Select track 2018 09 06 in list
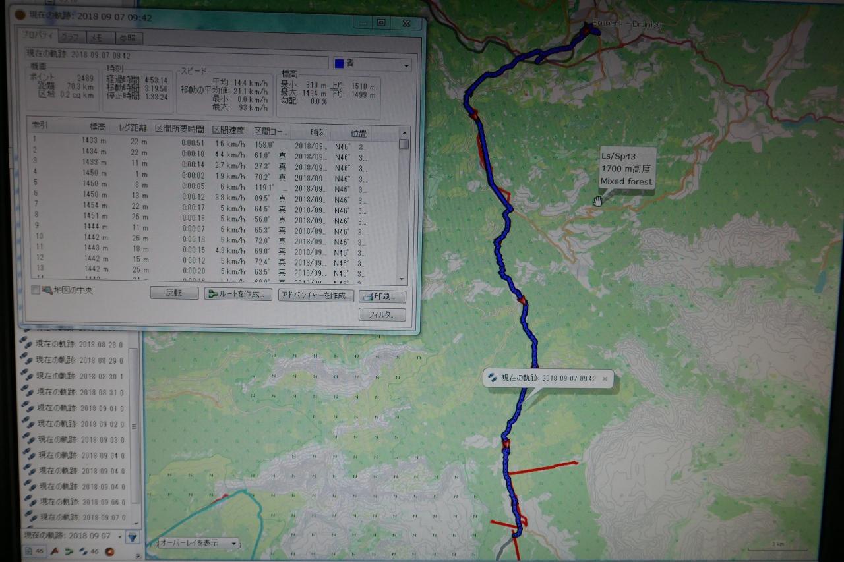This screenshot has height=562, width=844. (x=80, y=502)
